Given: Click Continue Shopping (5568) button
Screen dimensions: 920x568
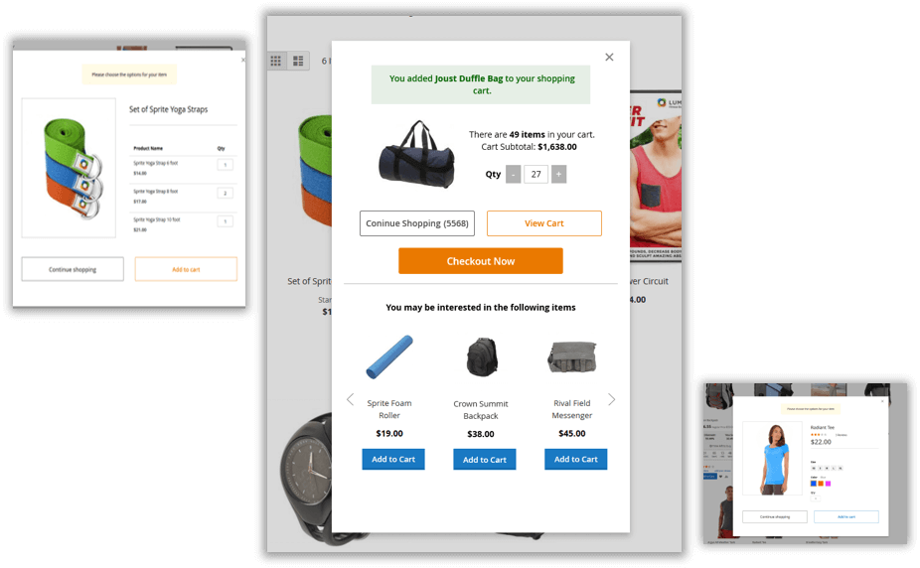Looking at the screenshot, I should point(417,223).
